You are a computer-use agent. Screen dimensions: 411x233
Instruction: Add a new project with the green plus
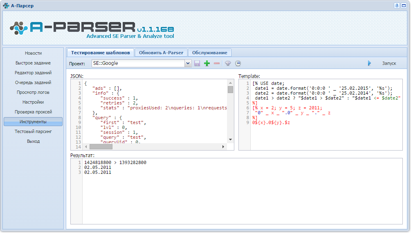(207, 63)
